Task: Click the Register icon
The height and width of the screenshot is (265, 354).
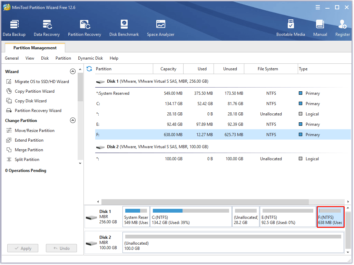Action: [342, 28]
